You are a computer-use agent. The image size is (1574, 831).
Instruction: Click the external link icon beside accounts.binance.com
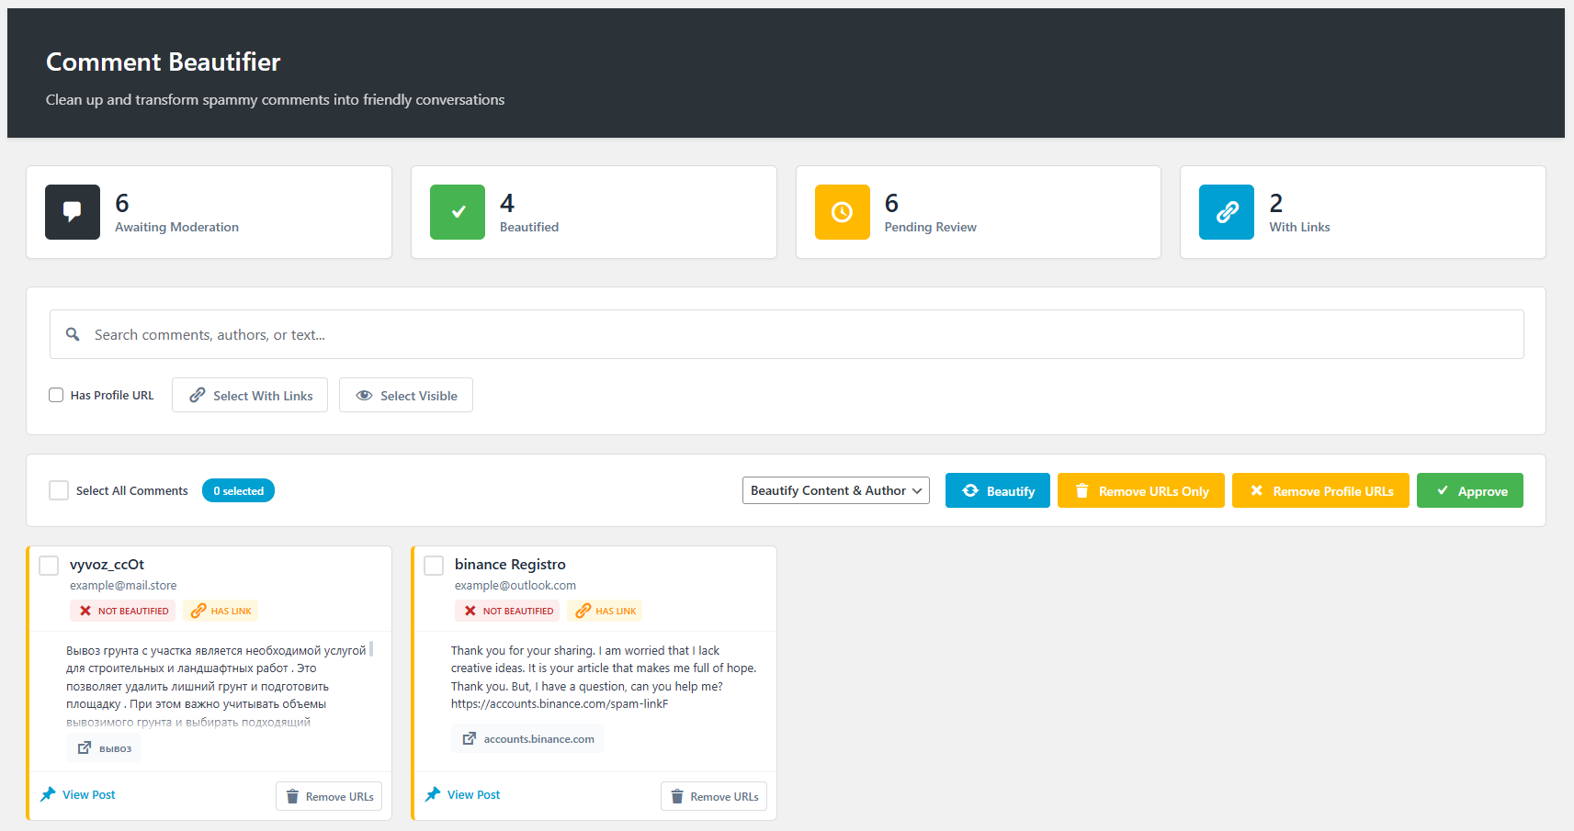[470, 738]
